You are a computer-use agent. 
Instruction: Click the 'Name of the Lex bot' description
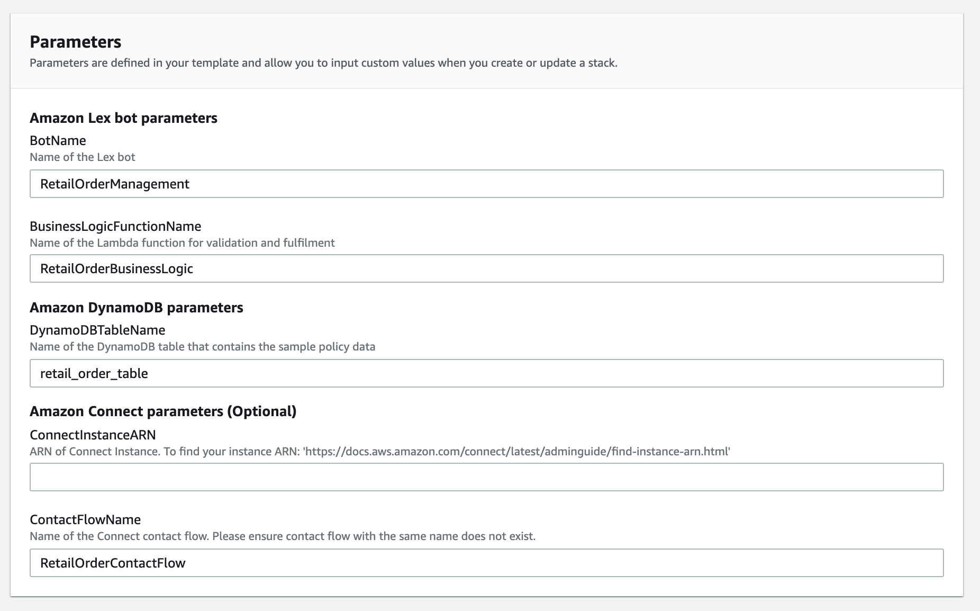(83, 157)
